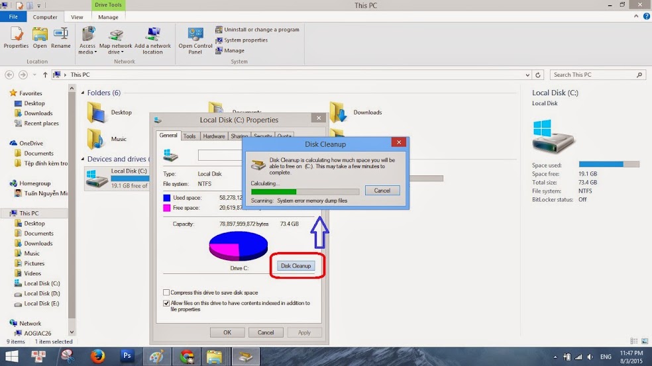
Task: Open System properties in the ribbon
Action: tap(241, 40)
